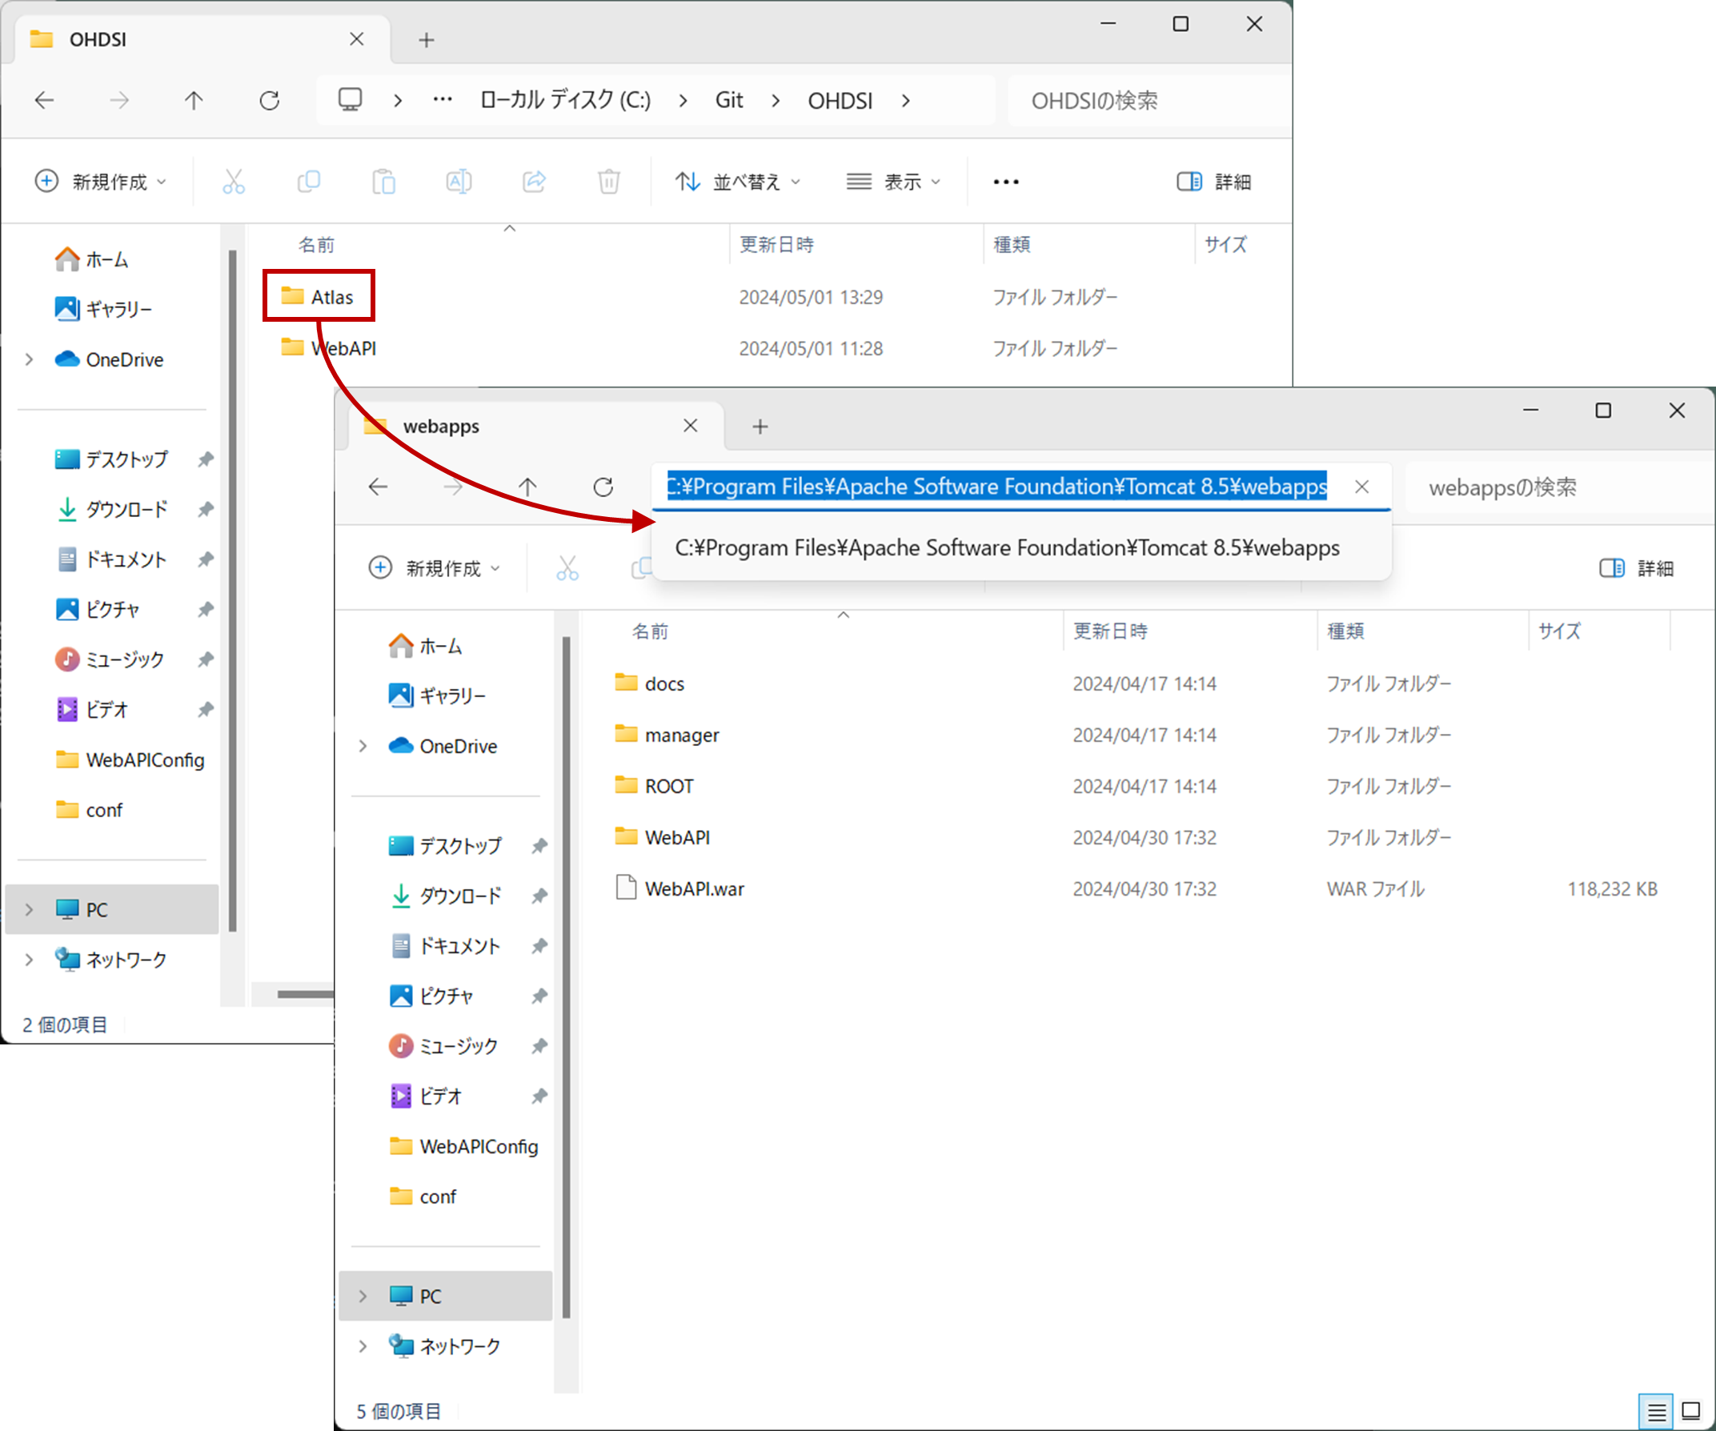Refresh the OHDSI window
The height and width of the screenshot is (1431, 1716).
[270, 101]
